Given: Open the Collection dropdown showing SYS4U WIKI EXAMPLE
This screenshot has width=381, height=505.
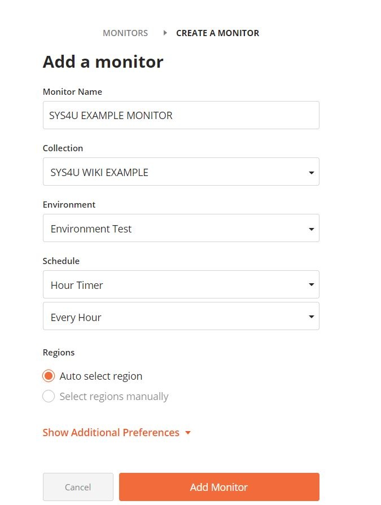Looking at the screenshot, I should [x=181, y=172].
